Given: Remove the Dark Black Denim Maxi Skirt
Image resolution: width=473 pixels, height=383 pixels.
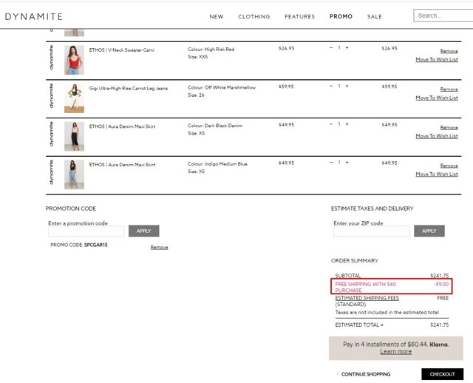Looking at the screenshot, I should click(x=449, y=128).
